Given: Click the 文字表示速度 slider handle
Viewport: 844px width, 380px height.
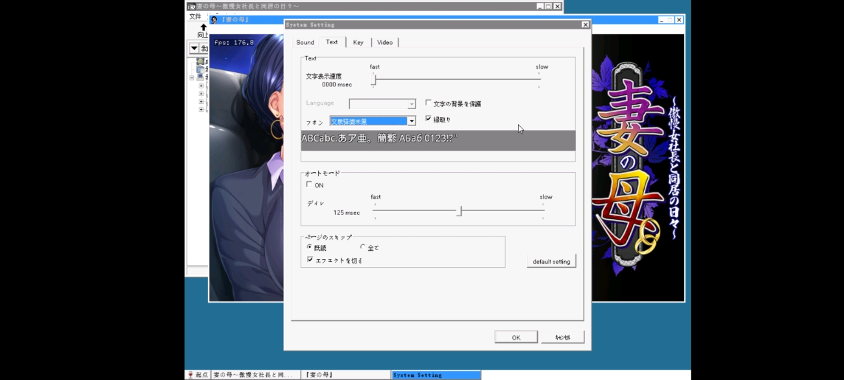Looking at the screenshot, I should click(x=374, y=79).
